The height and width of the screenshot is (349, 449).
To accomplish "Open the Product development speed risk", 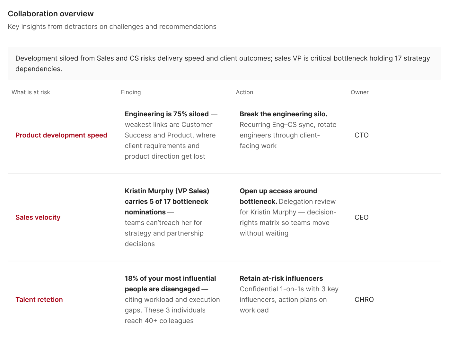I will click(61, 135).
